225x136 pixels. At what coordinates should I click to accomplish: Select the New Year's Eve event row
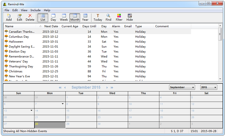(x=97, y=76)
